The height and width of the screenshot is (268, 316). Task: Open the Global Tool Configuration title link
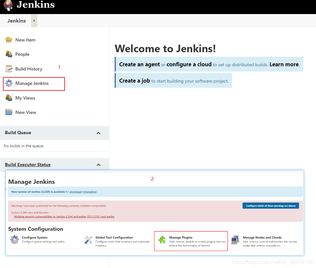[x=114, y=238]
